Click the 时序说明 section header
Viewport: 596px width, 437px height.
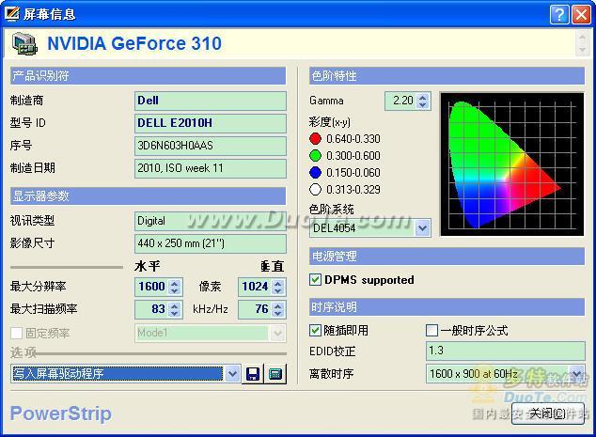tap(447, 307)
